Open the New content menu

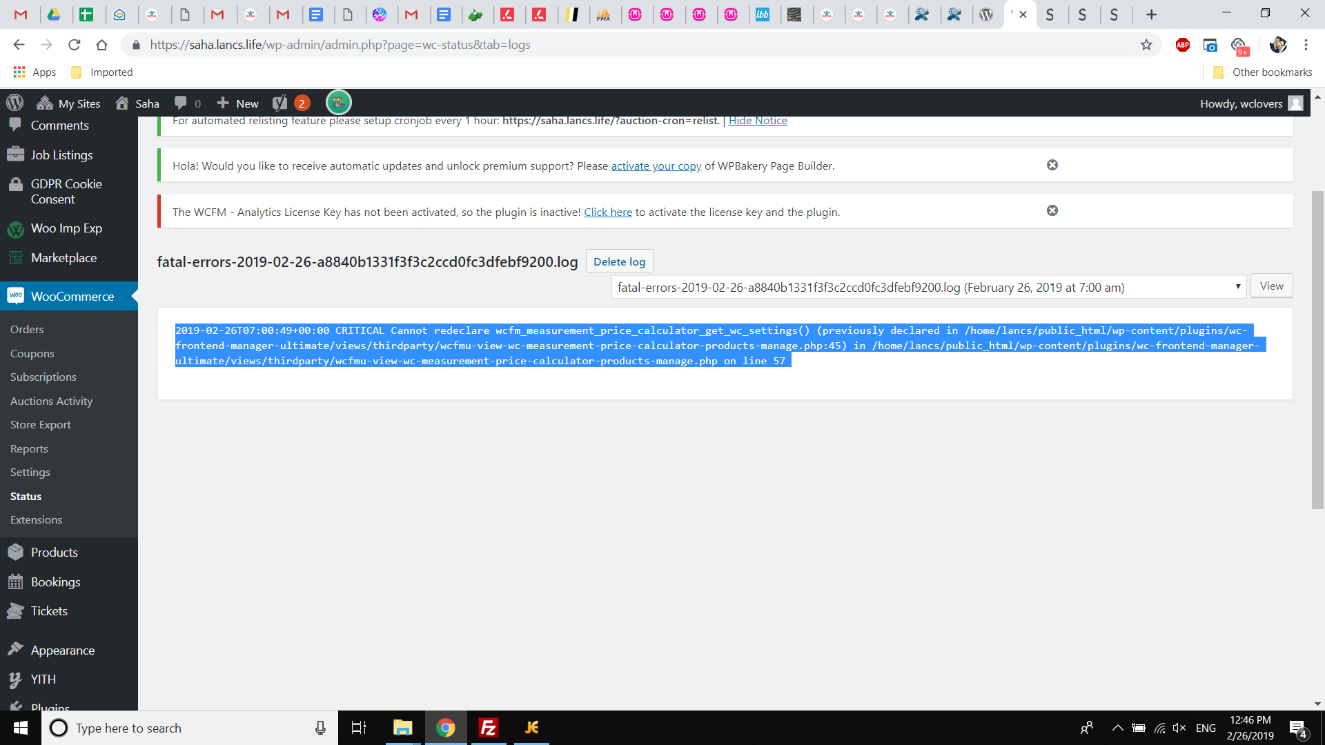click(x=237, y=103)
